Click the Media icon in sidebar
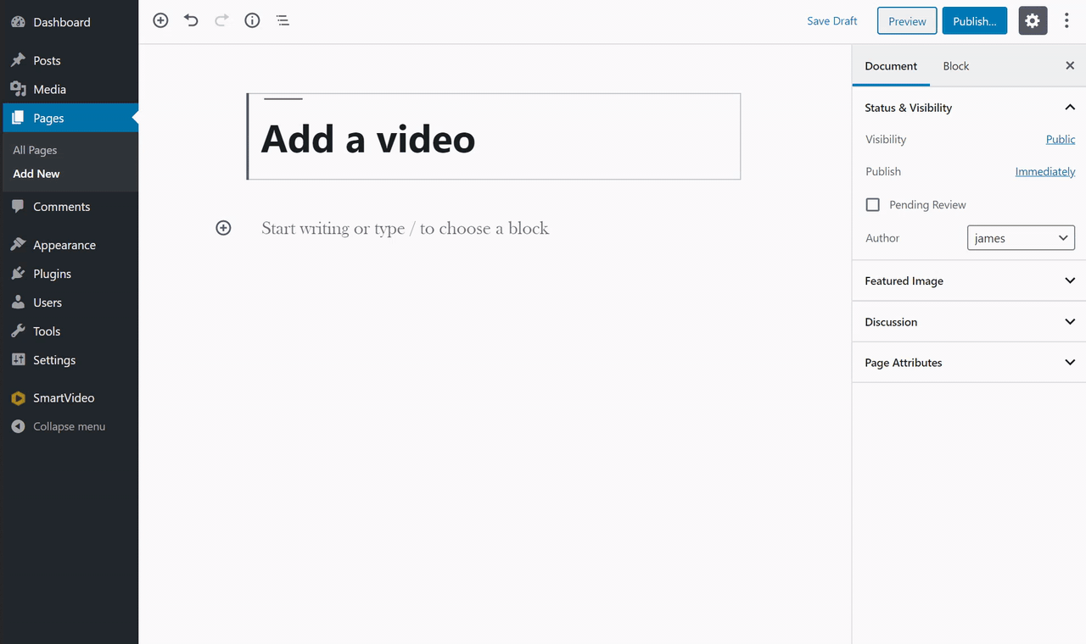Screen dimensions: 1086x644 coord(18,89)
